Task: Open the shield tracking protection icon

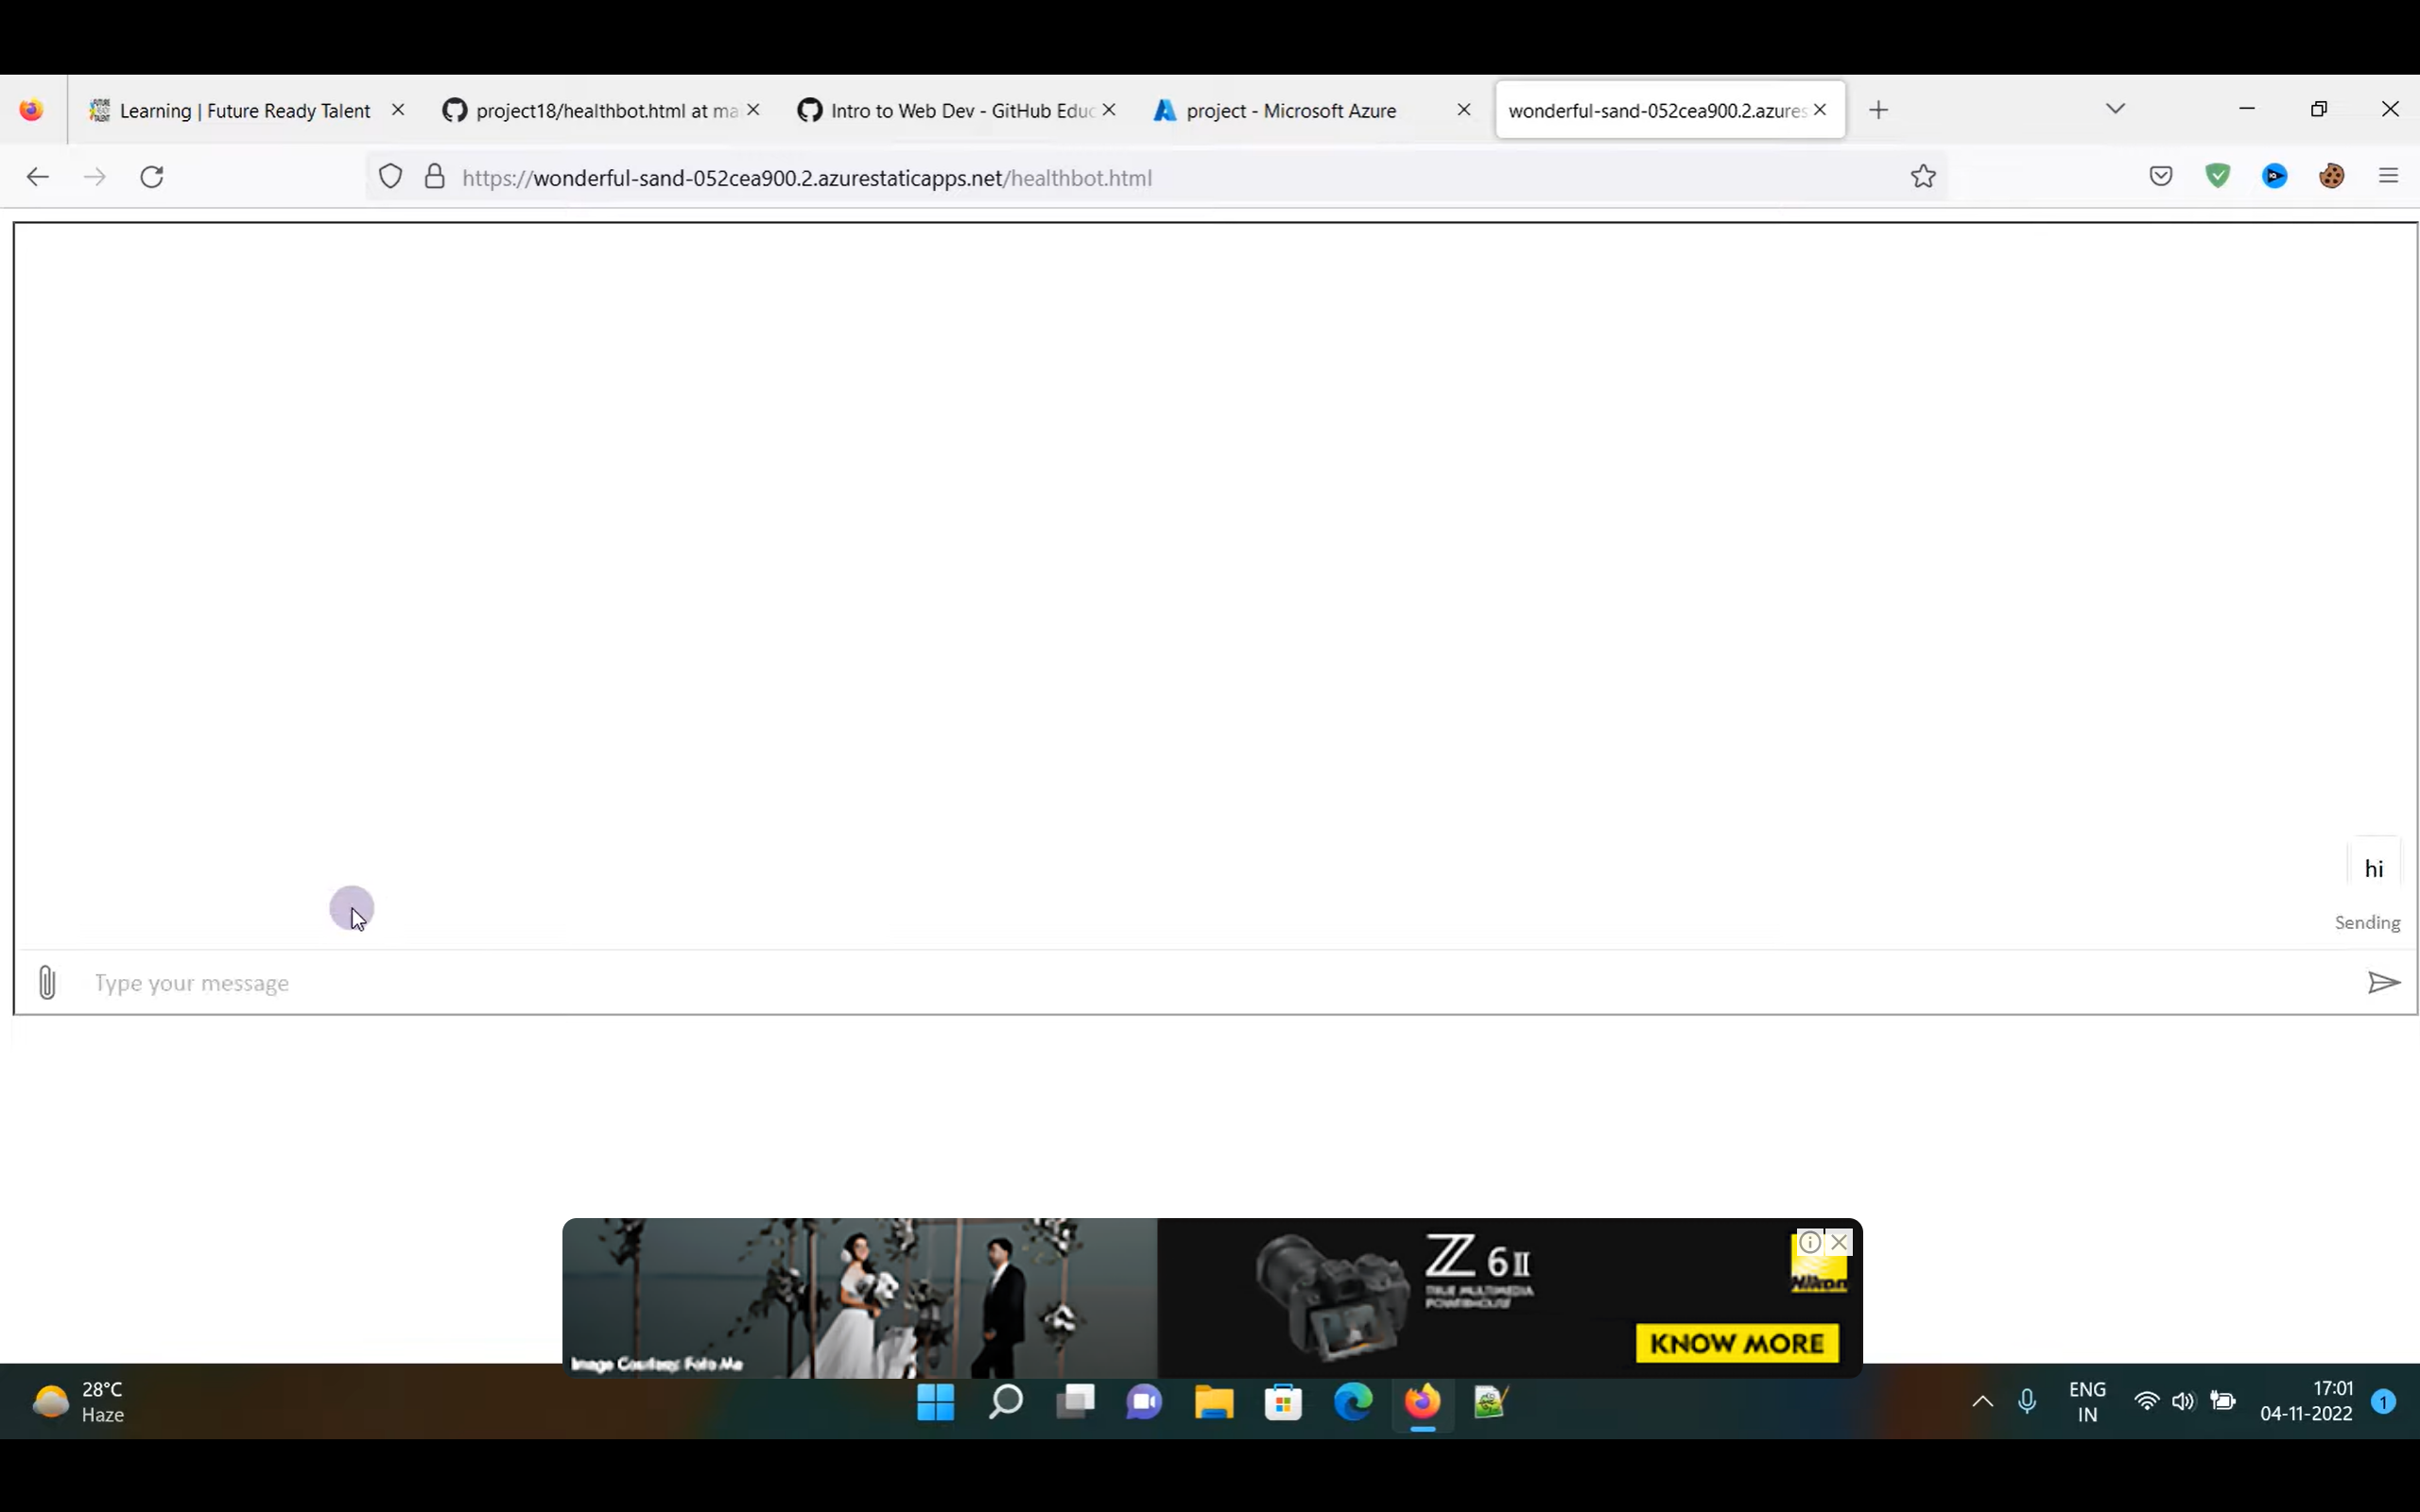Action: pos(390,177)
